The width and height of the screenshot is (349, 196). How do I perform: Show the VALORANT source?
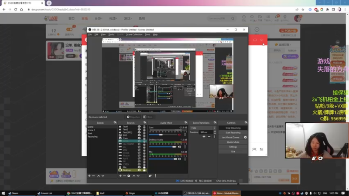(139, 144)
